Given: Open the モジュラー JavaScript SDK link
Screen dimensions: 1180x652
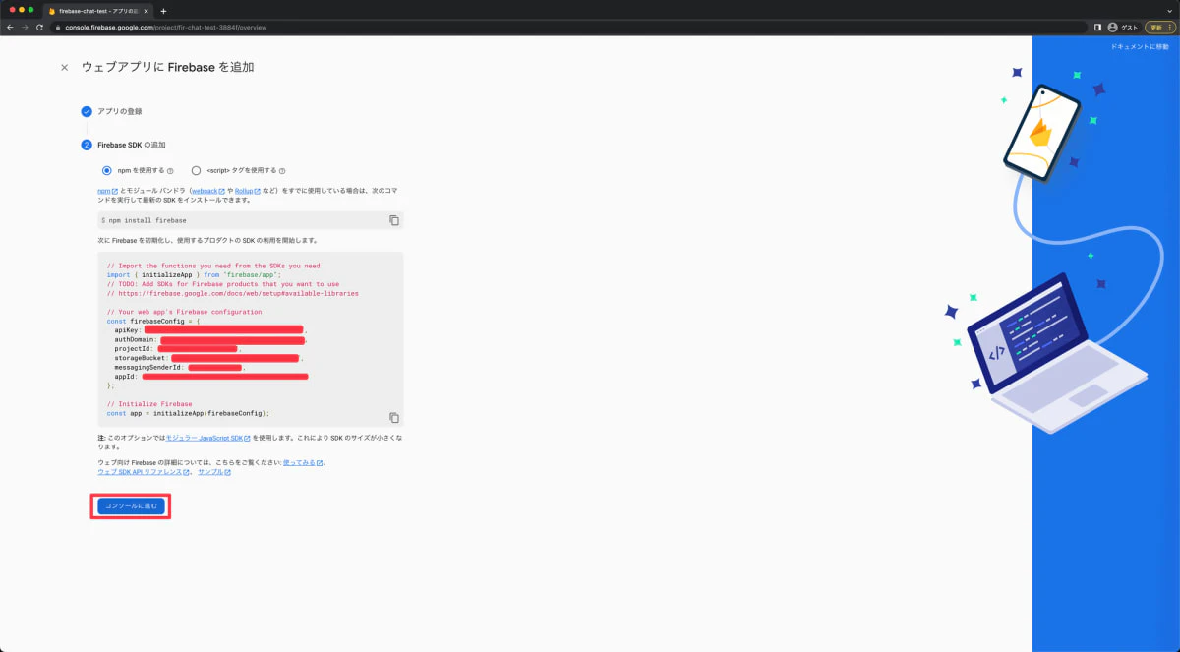Looking at the screenshot, I should (x=207, y=437).
